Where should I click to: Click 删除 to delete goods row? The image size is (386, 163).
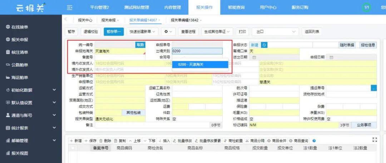pyautogui.click(x=105, y=141)
